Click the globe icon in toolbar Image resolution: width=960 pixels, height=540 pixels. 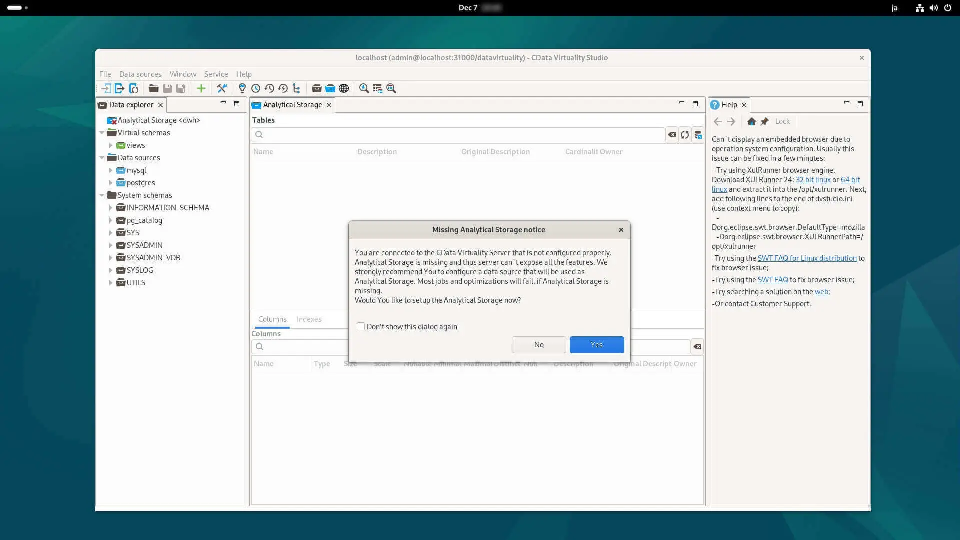pyautogui.click(x=344, y=88)
